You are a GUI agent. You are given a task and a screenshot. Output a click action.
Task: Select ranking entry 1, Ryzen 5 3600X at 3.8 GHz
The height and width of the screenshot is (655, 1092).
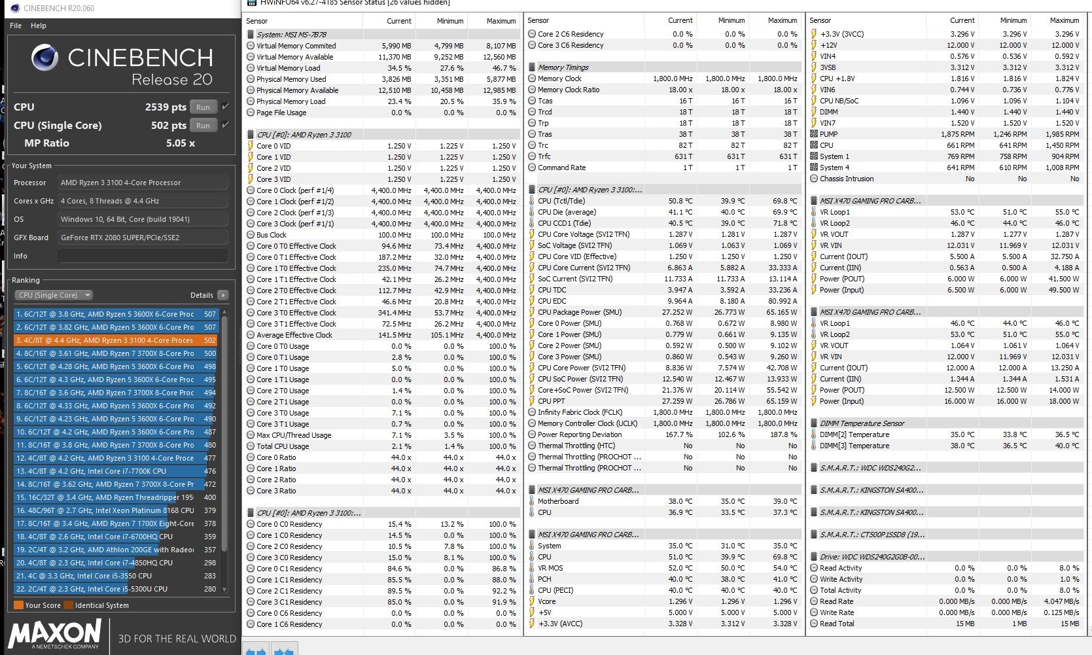point(116,314)
